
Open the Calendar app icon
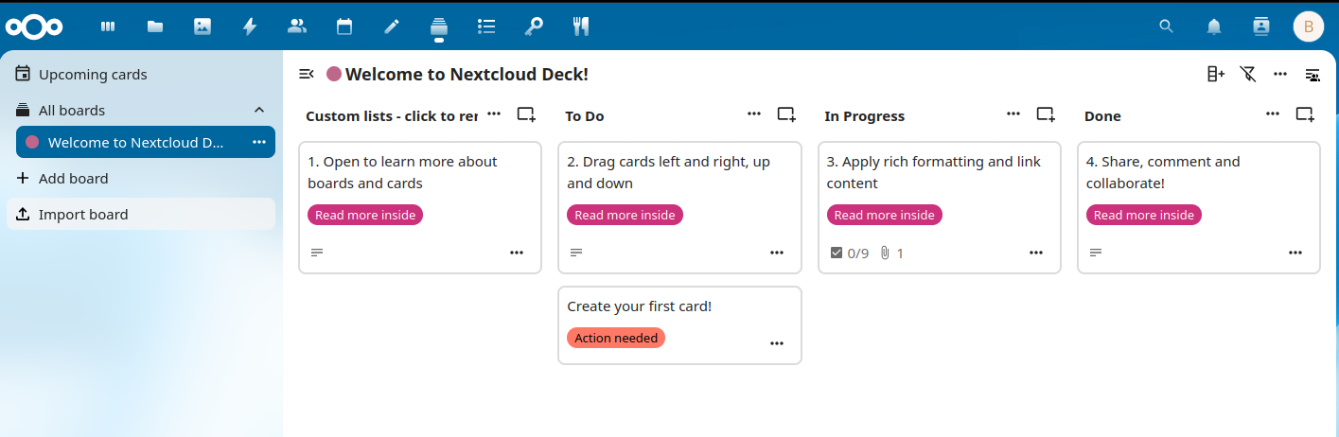click(x=344, y=26)
